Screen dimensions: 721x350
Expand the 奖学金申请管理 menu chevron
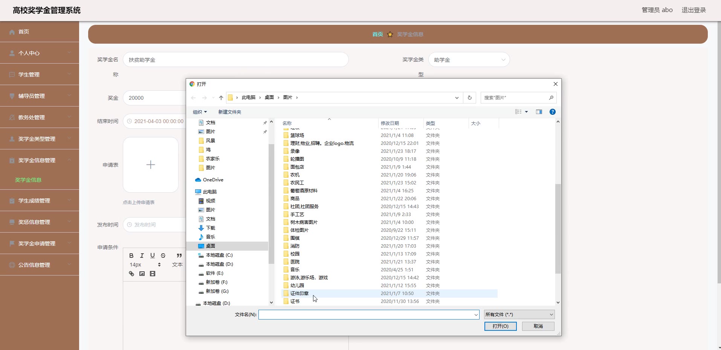tap(69, 243)
